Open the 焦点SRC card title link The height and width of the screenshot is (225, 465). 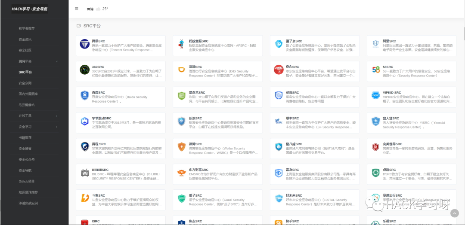click(195, 221)
